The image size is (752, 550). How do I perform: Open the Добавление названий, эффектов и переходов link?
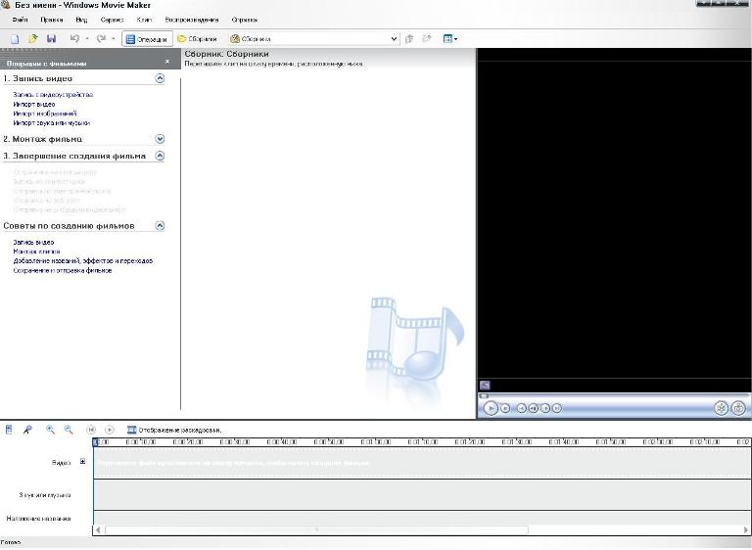click(83, 261)
